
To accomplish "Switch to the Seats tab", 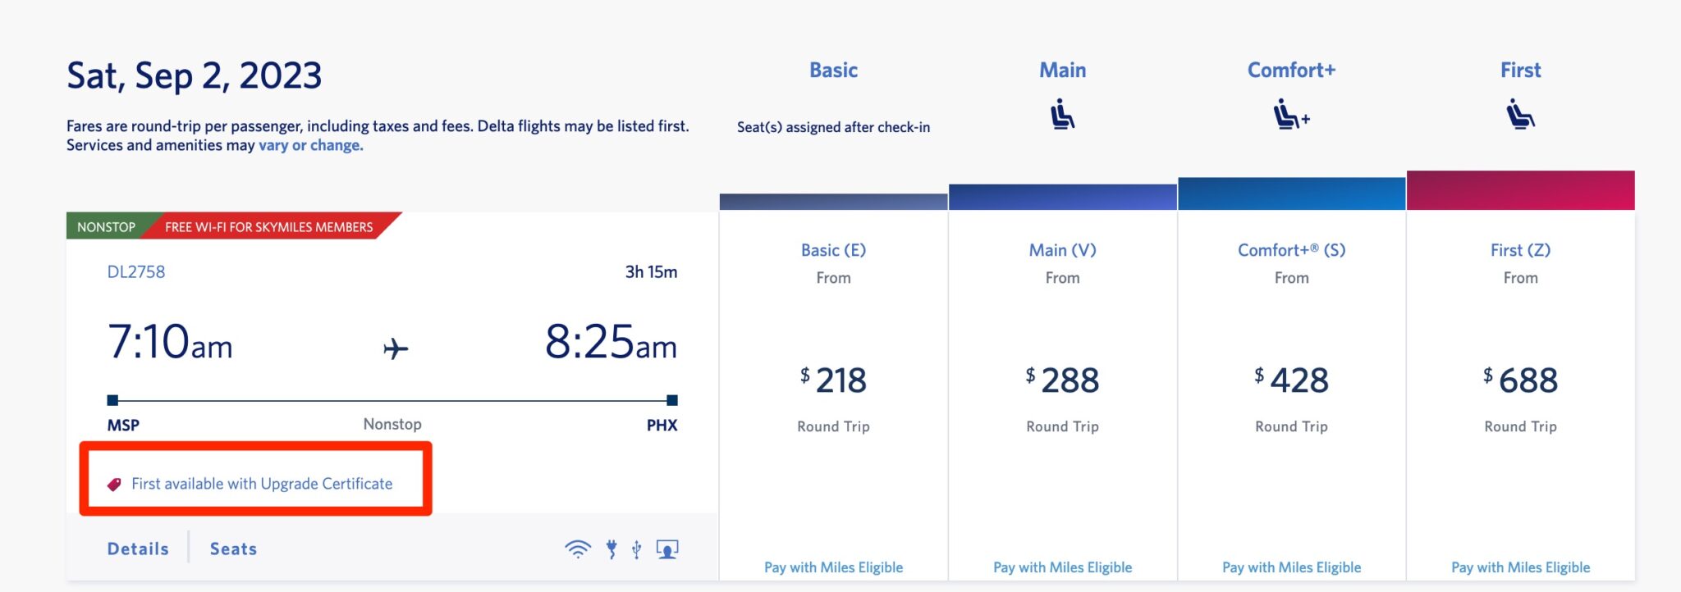I will (x=233, y=548).
